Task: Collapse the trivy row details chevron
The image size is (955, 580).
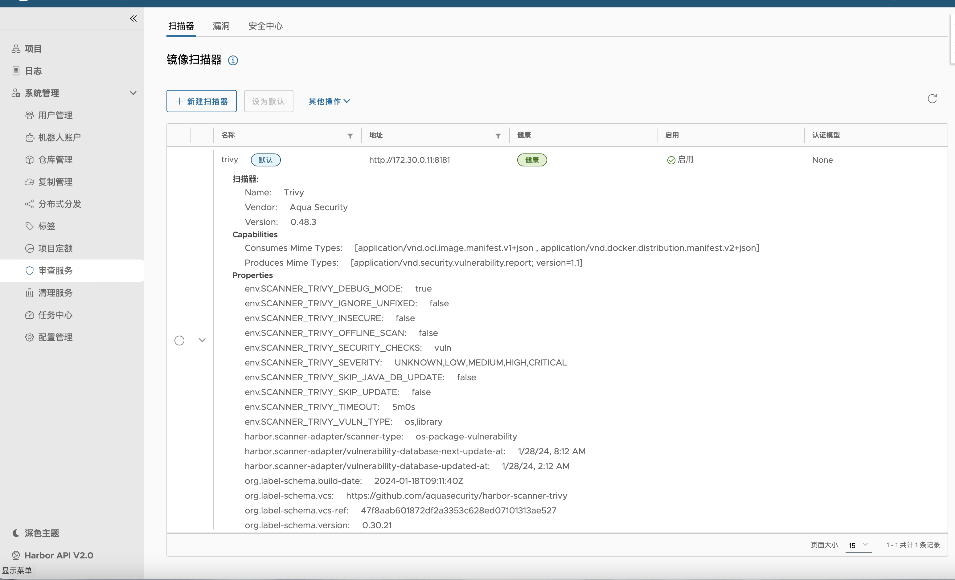Action: [x=202, y=340]
